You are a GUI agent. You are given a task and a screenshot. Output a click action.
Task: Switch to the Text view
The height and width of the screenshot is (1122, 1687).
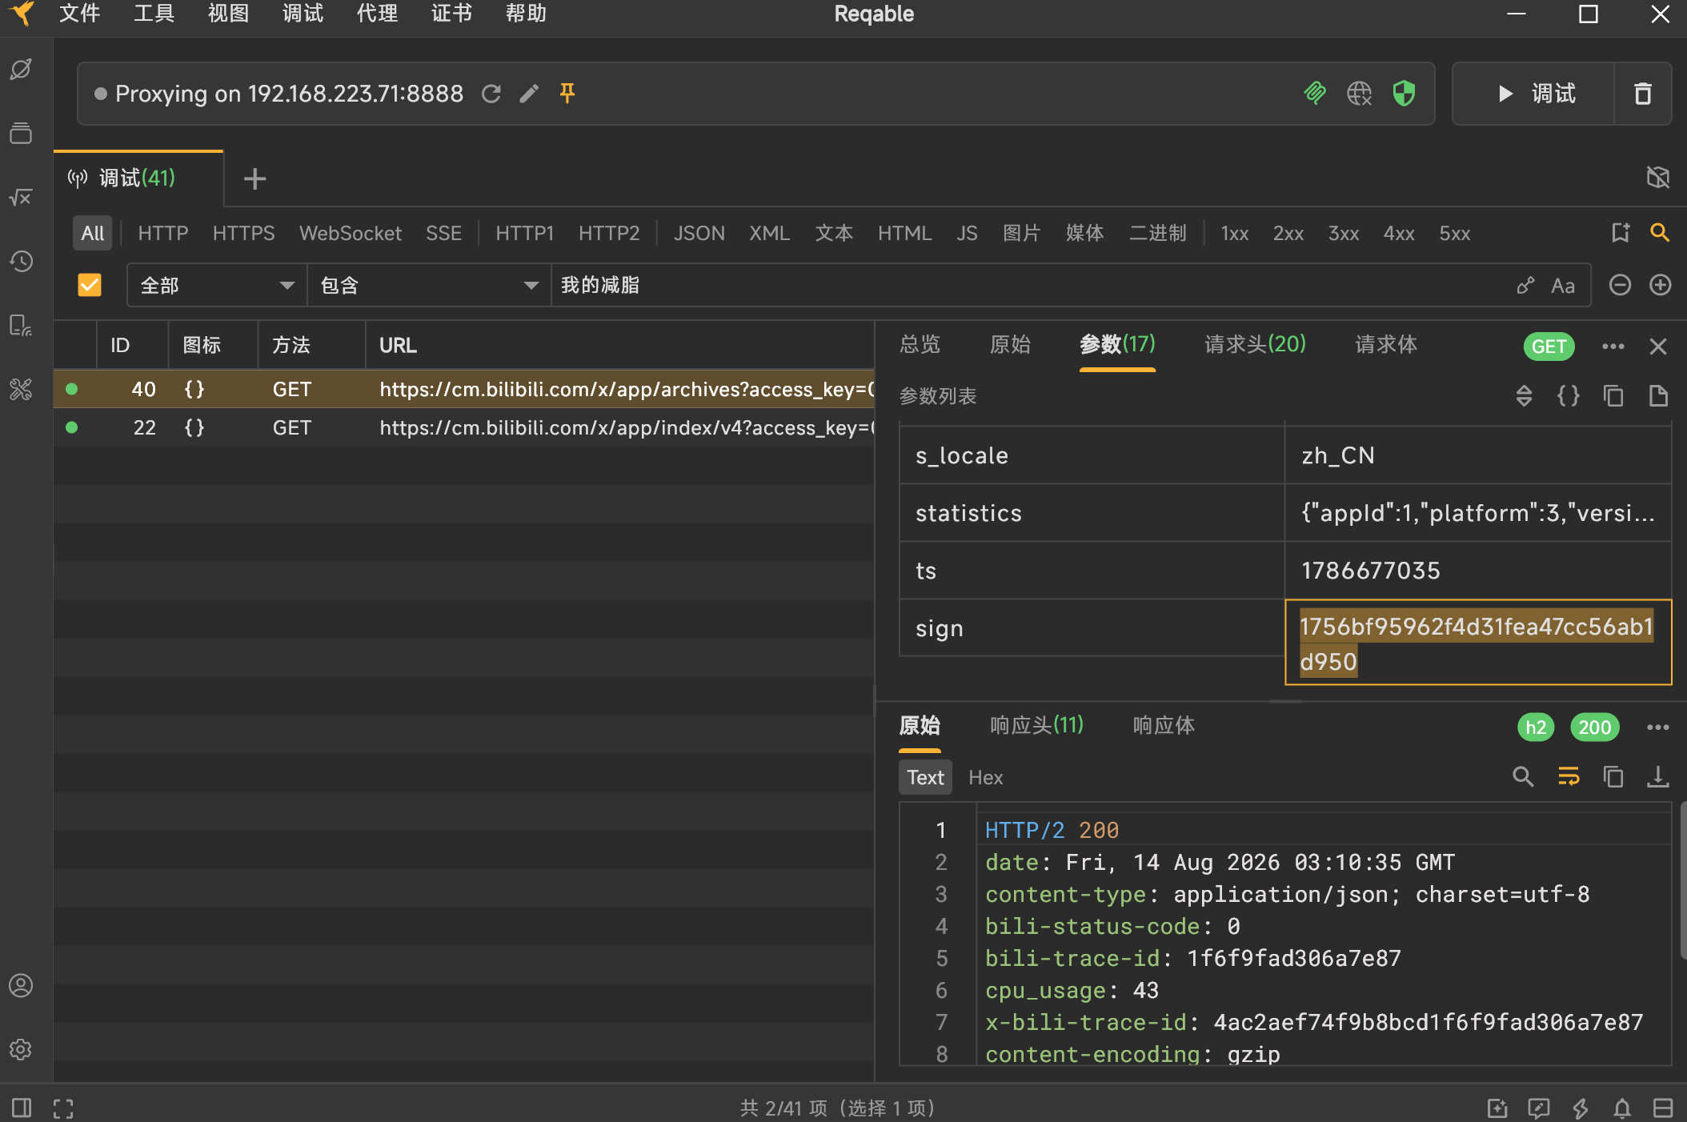click(926, 777)
